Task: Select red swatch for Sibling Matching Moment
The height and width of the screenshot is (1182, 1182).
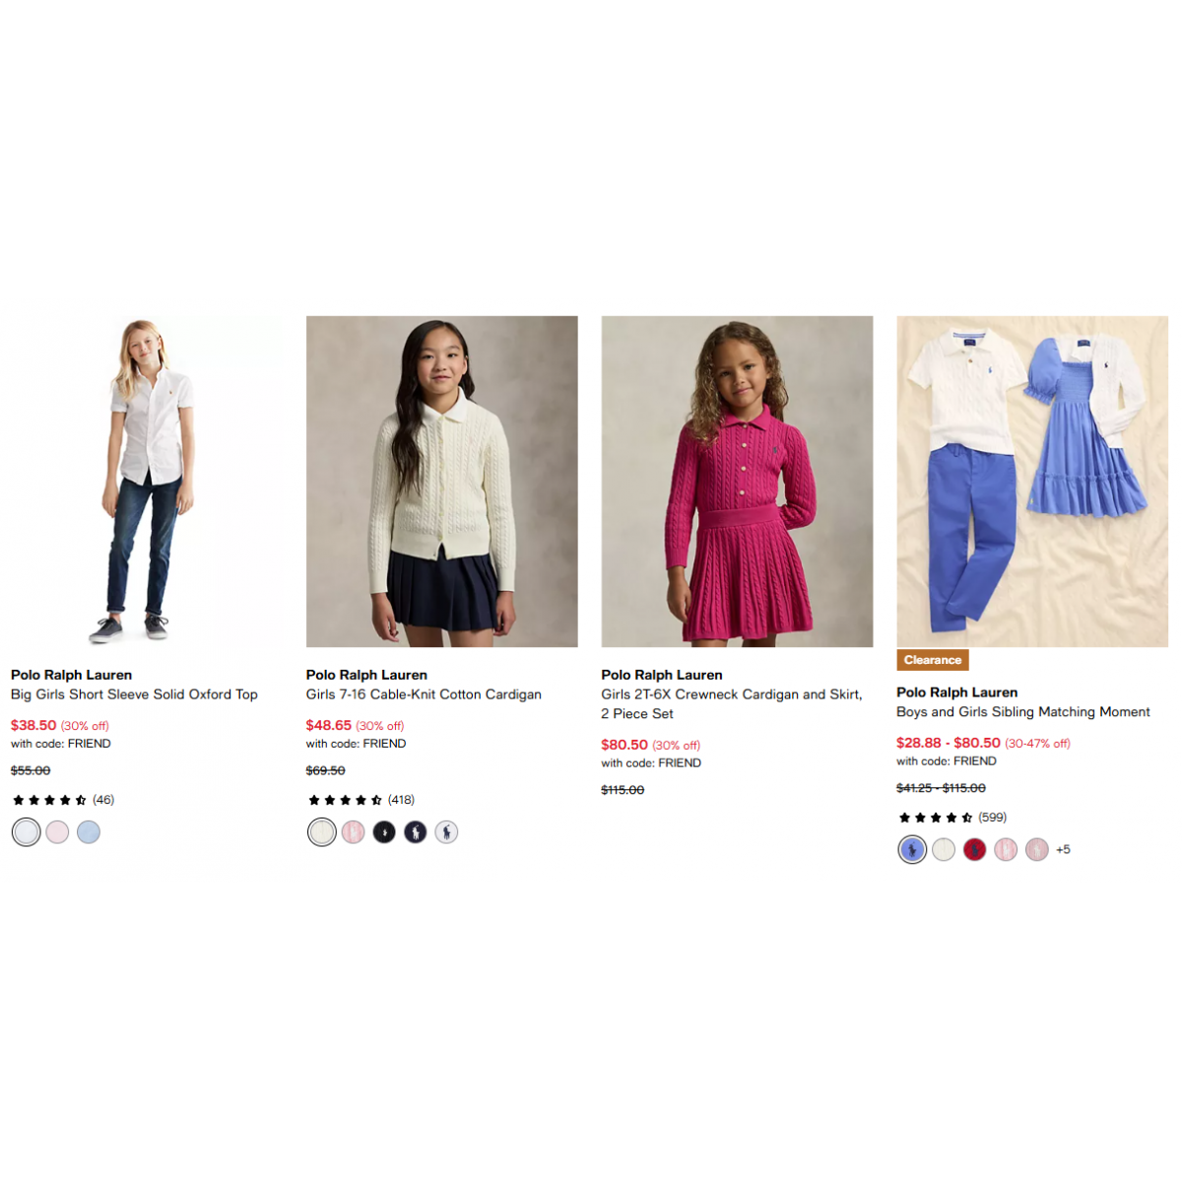Action: pyautogui.click(x=974, y=850)
